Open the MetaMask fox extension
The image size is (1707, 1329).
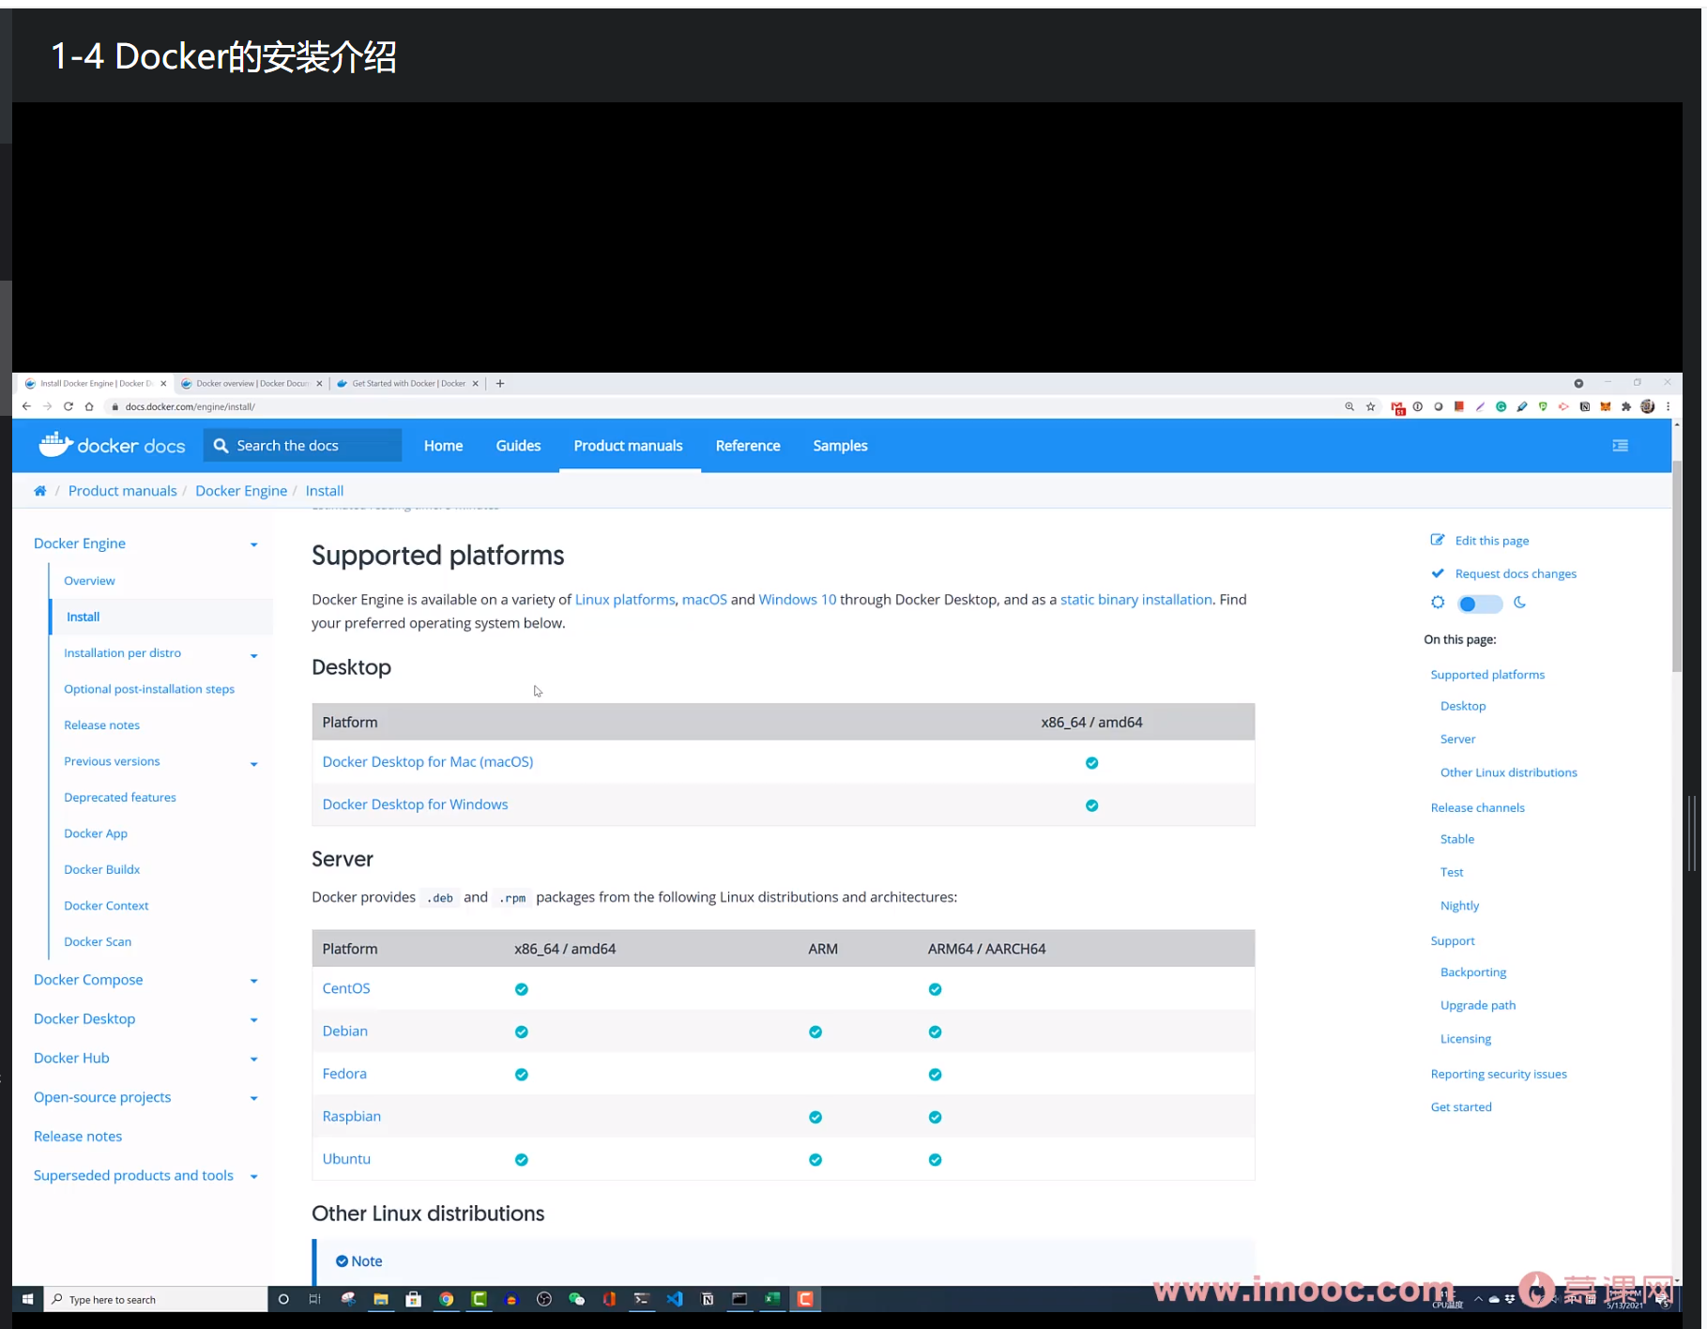[1606, 406]
